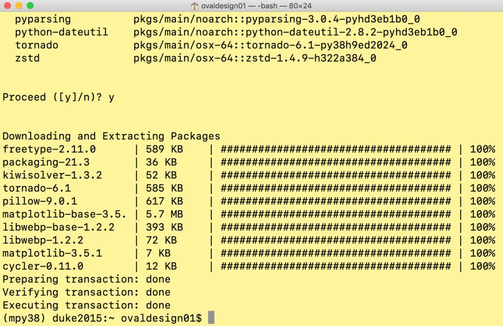Click the 'python-dateutil' package name
503x326 pixels.
click(61, 33)
